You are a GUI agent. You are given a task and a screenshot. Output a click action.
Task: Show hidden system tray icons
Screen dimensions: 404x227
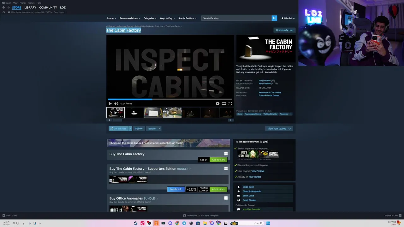[39, 223]
